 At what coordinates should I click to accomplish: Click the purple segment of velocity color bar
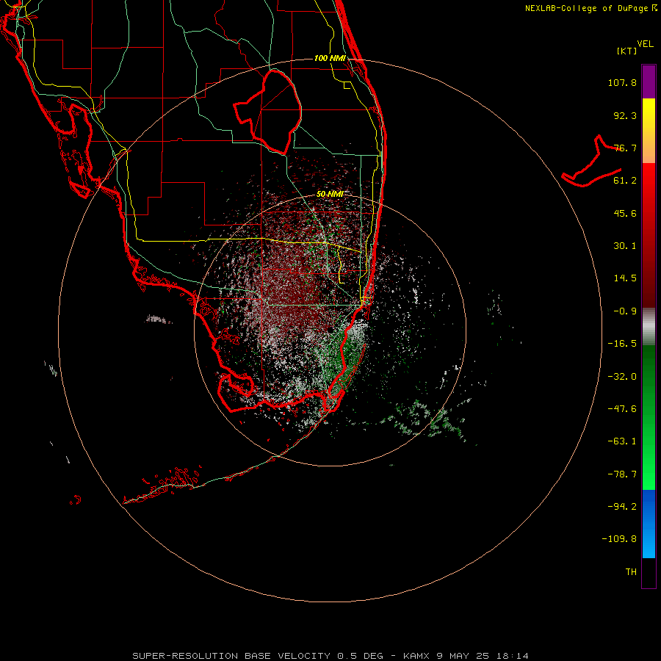(649, 82)
